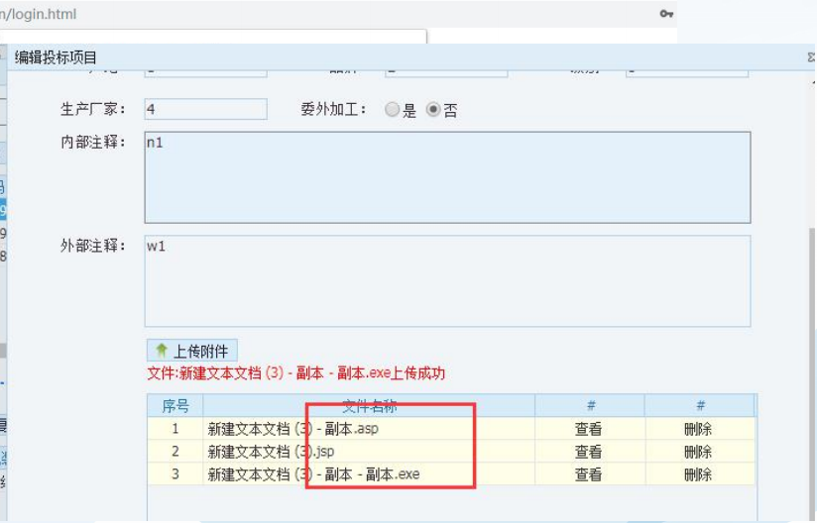This screenshot has height=523, width=817.
Task: Click sequence number 1 cell
Action: 175,429
